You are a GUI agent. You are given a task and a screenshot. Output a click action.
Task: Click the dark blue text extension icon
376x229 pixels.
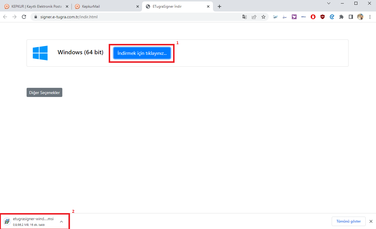tap(304, 17)
